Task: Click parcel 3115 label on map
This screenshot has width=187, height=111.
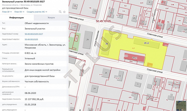Action: 101,75
